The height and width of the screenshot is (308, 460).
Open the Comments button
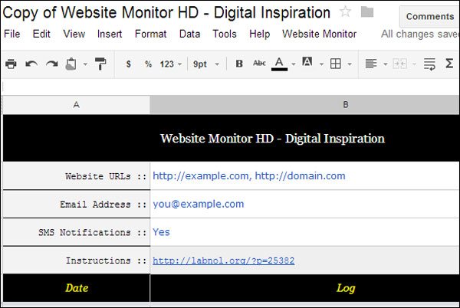430,16
